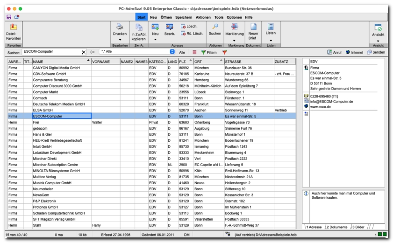The image size is (393, 243).
Task: Sort by NAME column header
Action: coord(61,62)
